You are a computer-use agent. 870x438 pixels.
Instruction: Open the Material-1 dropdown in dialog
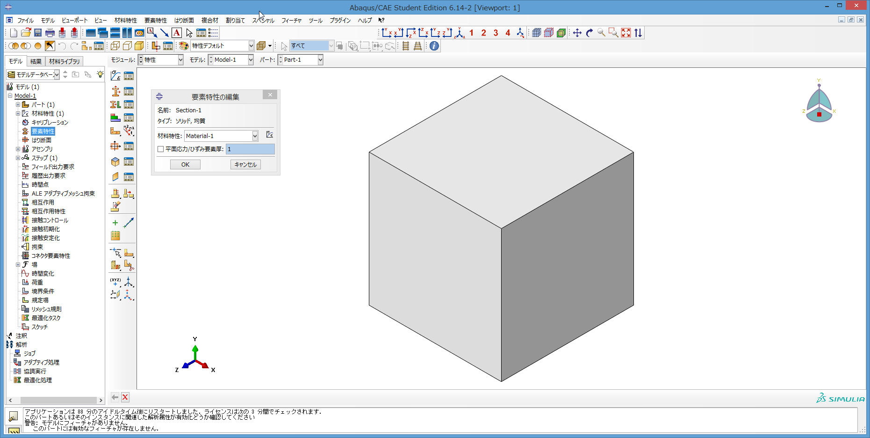click(x=255, y=136)
